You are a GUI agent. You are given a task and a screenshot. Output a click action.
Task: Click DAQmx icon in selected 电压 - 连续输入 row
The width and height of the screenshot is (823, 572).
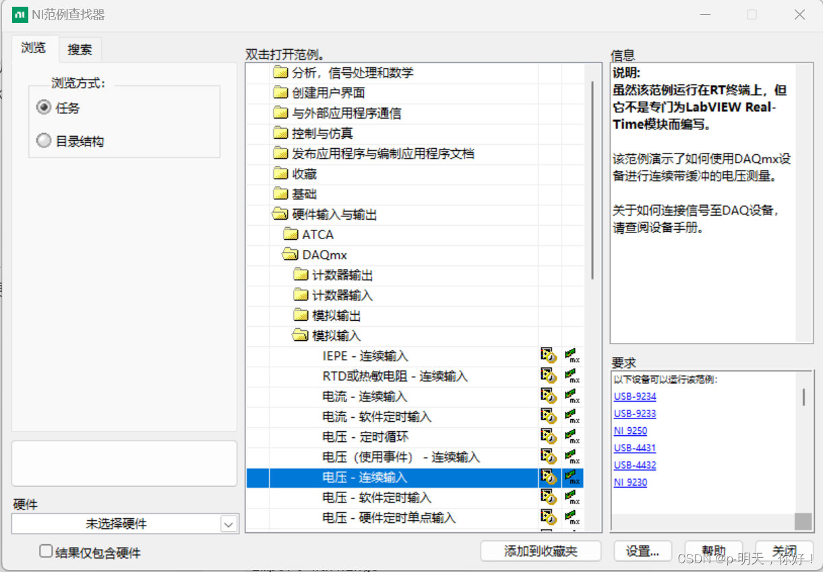tap(572, 477)
